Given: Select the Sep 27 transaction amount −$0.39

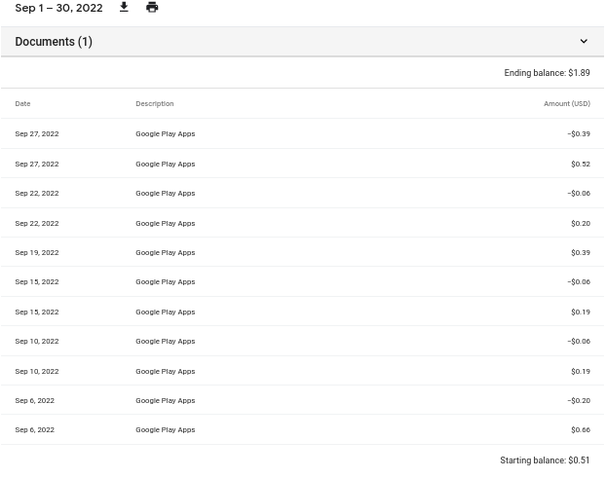Looking at the screenshot, I should (579, 133).
